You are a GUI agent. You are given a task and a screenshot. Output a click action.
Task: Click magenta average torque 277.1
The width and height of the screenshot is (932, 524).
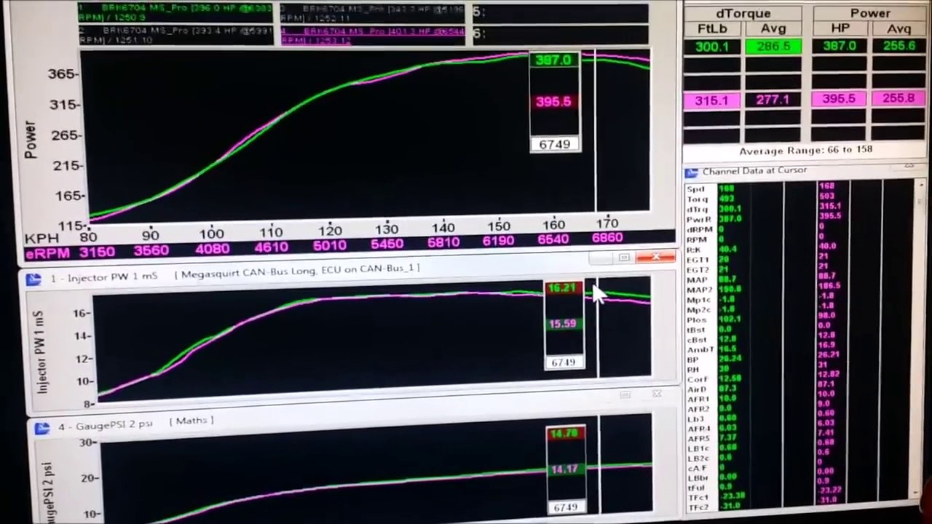(x=773, y=100)
